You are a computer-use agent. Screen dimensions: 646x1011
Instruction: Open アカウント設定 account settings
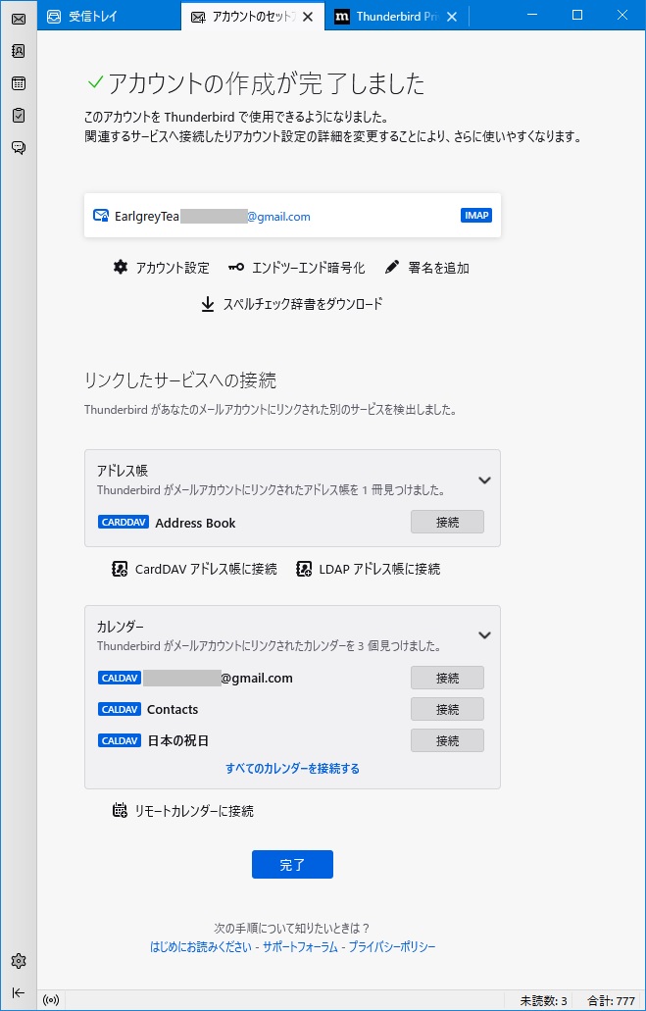click(162, 268)
